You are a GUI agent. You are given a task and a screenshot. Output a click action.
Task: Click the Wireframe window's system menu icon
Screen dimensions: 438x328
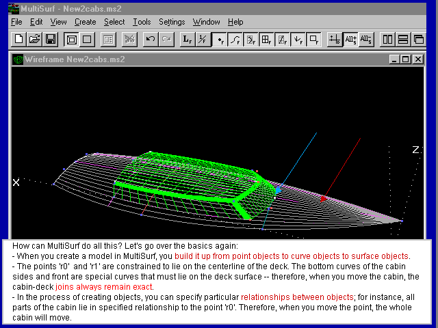click(x=18, y=59)
